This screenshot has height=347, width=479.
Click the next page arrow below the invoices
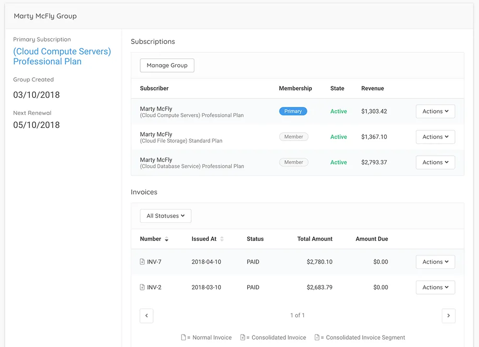(x=449, y=315)
